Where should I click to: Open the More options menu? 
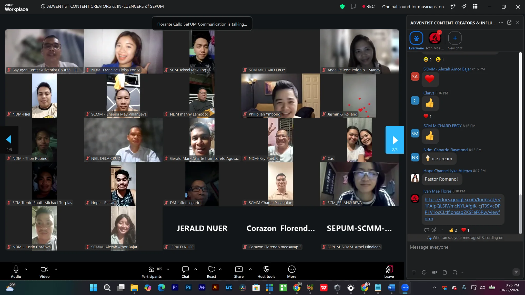pyautogui.click(x=292, y=272)
